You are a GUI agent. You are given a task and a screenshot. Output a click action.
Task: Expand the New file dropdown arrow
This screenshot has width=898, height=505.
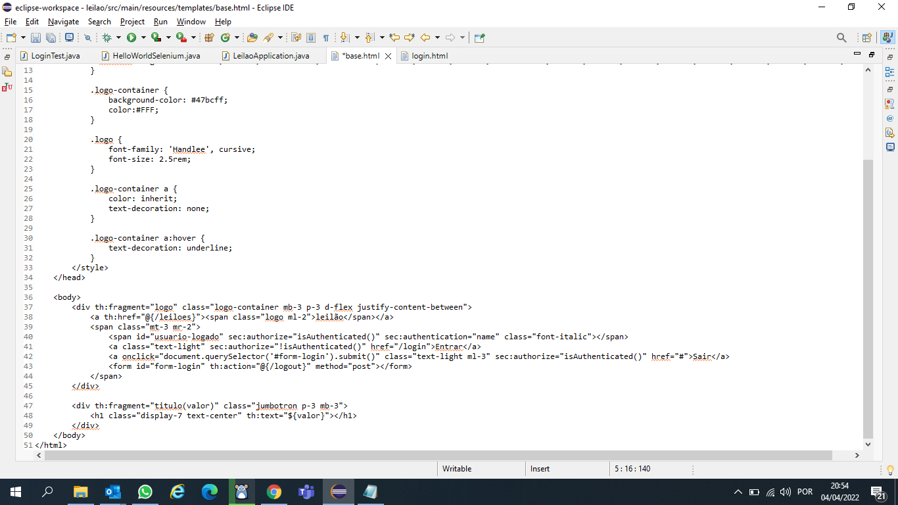tap(23, 37)
